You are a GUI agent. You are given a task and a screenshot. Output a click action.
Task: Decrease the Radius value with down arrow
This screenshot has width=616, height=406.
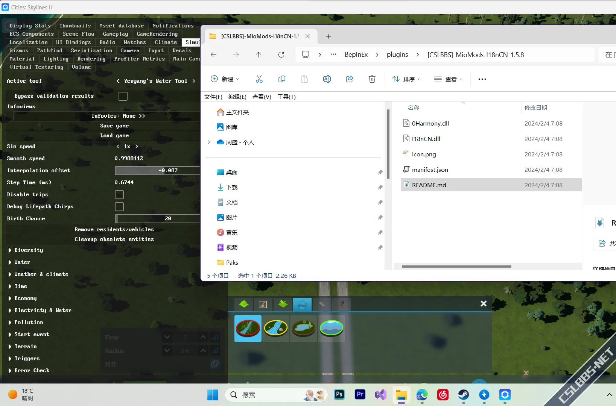(x=167, y=351)
